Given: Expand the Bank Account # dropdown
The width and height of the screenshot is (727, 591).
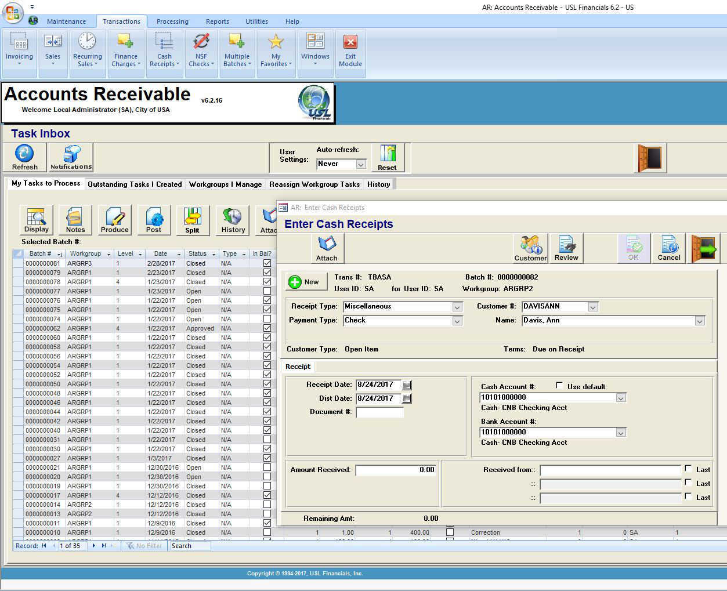Looking at the screenshot, I should 621,433.
